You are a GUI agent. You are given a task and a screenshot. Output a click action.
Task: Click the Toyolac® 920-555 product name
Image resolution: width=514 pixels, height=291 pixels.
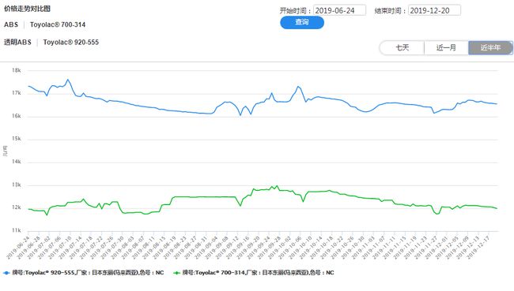click(x=71, y=42)
